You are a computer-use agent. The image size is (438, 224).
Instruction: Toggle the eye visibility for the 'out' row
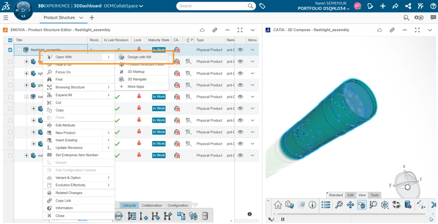(x=240, y=155)
